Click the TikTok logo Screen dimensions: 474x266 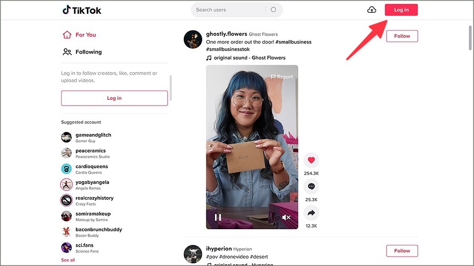click(x=82, y=10)
